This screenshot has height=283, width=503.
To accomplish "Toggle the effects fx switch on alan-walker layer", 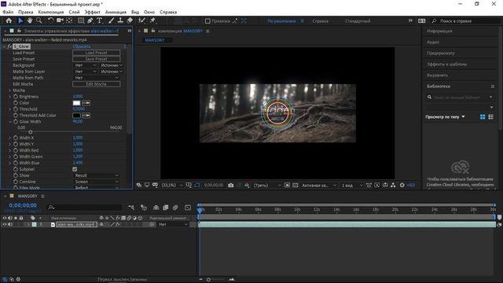I will click(118, 224).
